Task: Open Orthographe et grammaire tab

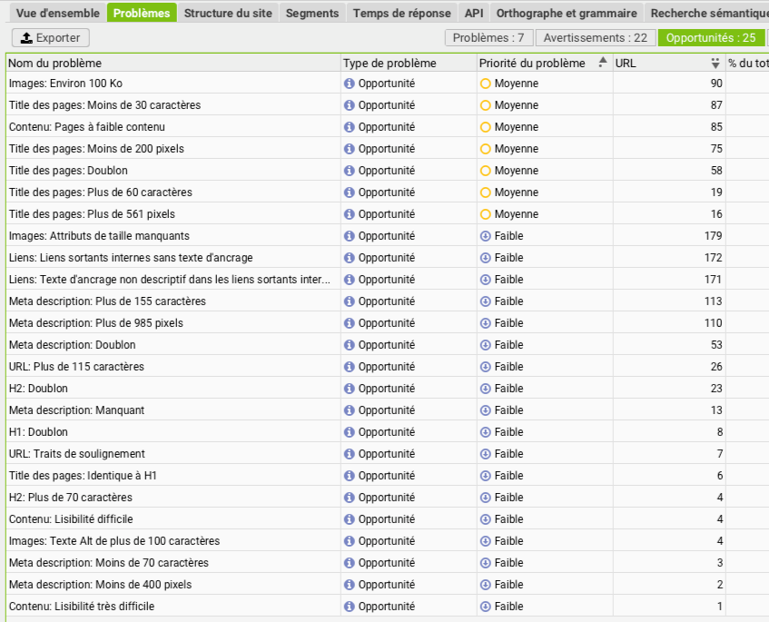Action: [x=567, y=13]
